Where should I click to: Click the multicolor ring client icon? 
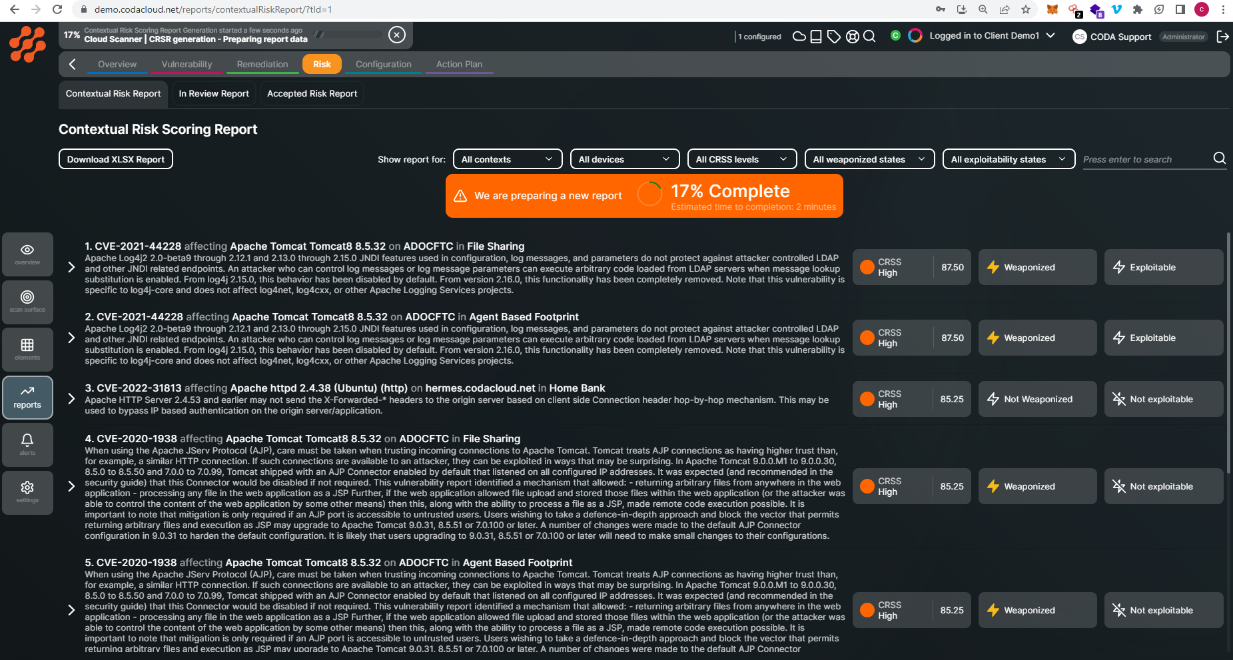tap(915, 35)
